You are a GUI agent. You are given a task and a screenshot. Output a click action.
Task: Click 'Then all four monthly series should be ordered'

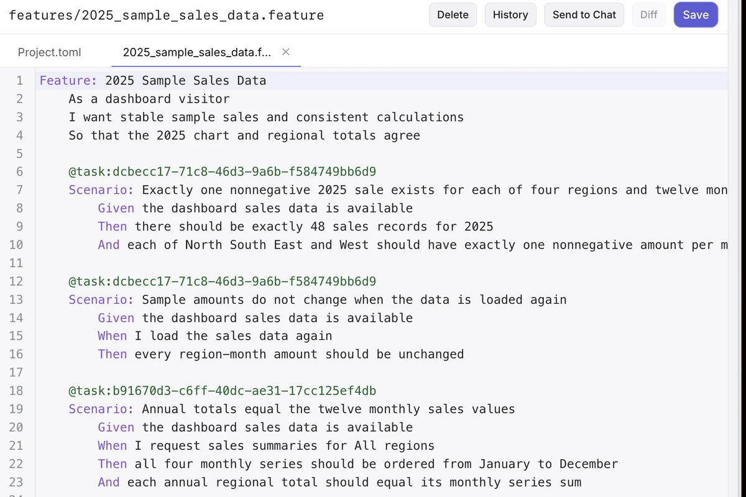358,464
